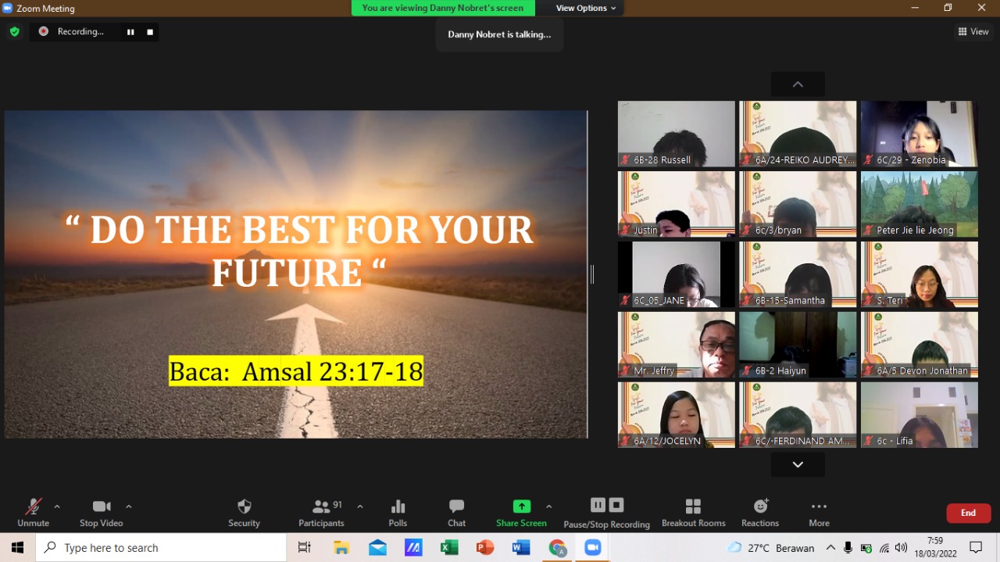Expand audio options arrow next to Unmute
The width and height of the screenshot is (1000, 562).
click(57, 507)
